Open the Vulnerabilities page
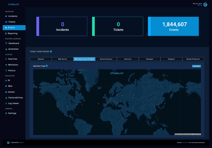Screen dimensions: 212x148 click(16, 98)
